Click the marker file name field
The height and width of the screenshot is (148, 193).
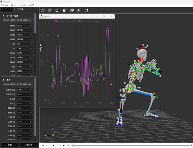(x=18, y=20)
